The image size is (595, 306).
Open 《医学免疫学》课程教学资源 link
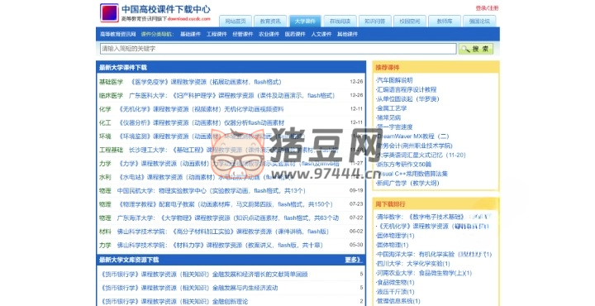(x=205, y=82)
